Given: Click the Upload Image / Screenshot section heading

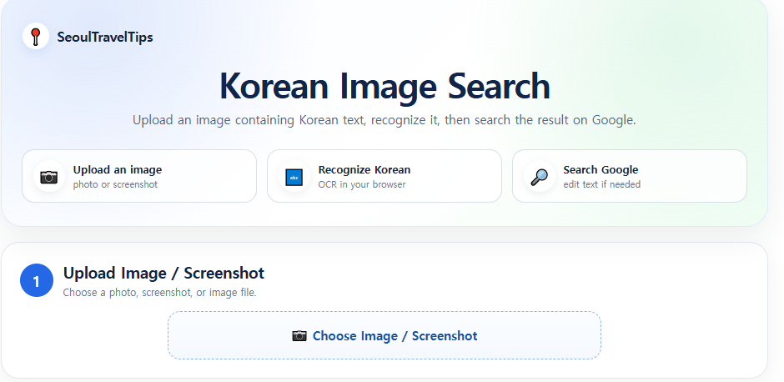Looking at the screenshot, I should (163, 274).
